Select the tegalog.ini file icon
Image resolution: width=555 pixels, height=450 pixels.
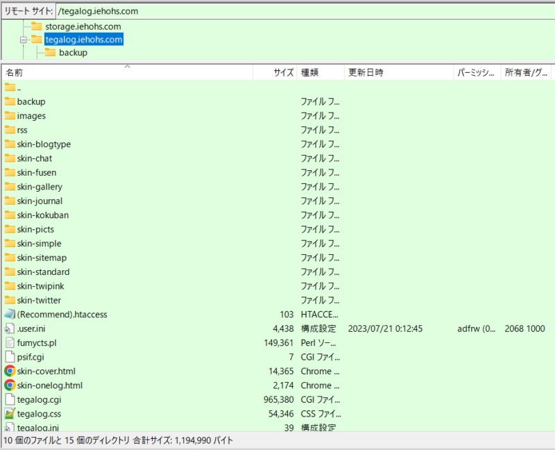[x=10, y=427]
